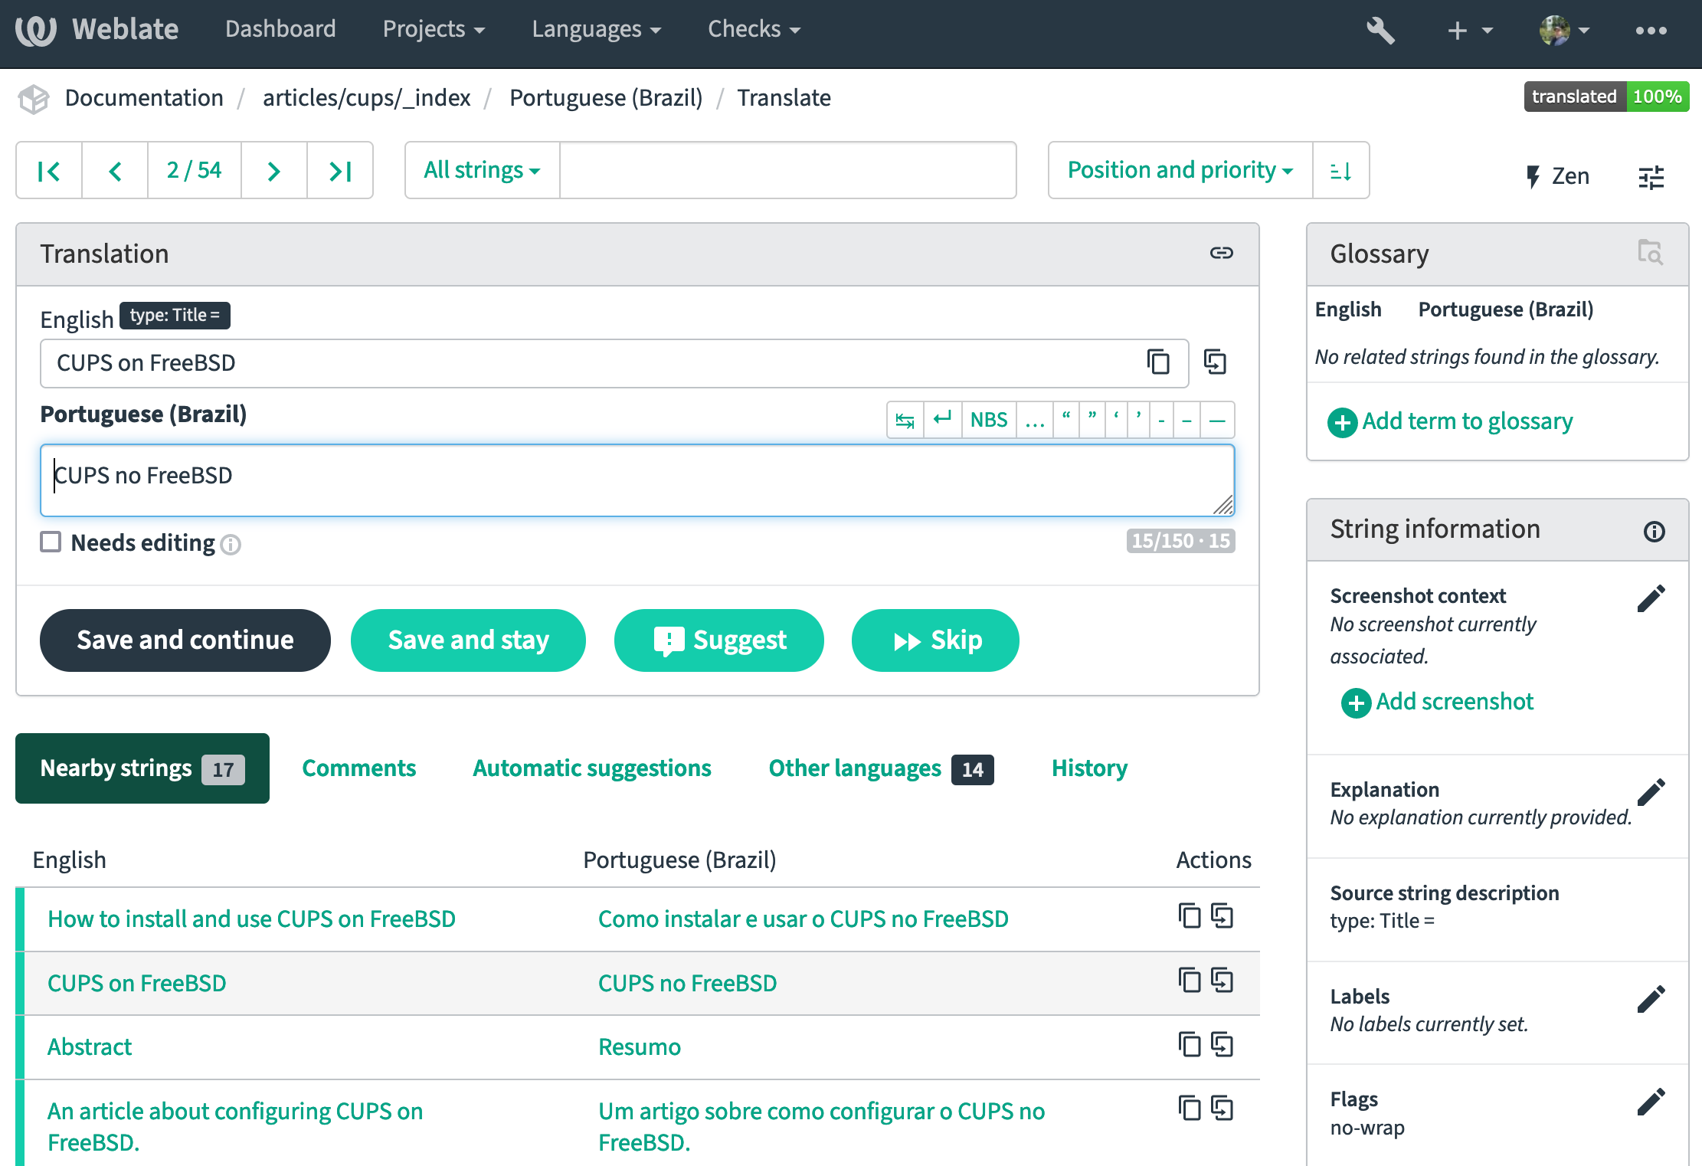
Task: Clone source text into translation field
Action: tap(1215, 362)
